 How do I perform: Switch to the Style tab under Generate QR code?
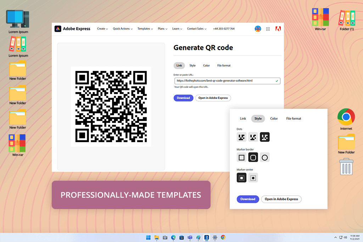(x=192, y=66)
